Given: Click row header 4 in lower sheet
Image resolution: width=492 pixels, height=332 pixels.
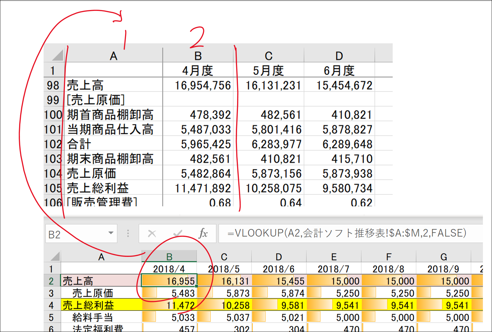Looking at the screenshot, I should [x=51, y=305].
